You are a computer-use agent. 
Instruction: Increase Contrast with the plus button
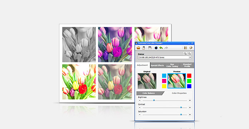tap(190, 108)
